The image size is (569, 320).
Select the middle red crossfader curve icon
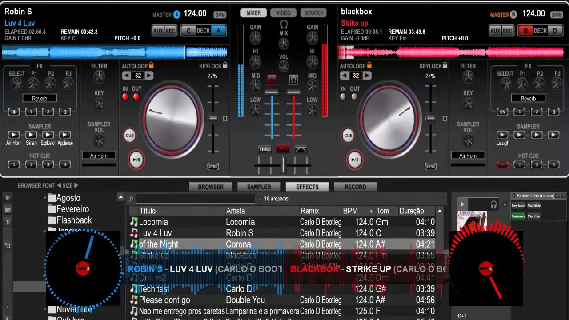click(x=283, y=149)
